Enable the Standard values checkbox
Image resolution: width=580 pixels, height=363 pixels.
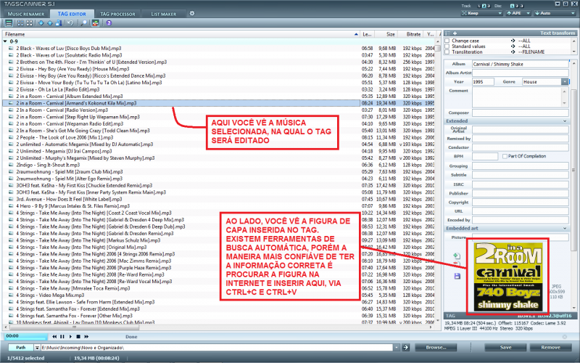pos(447,46)
